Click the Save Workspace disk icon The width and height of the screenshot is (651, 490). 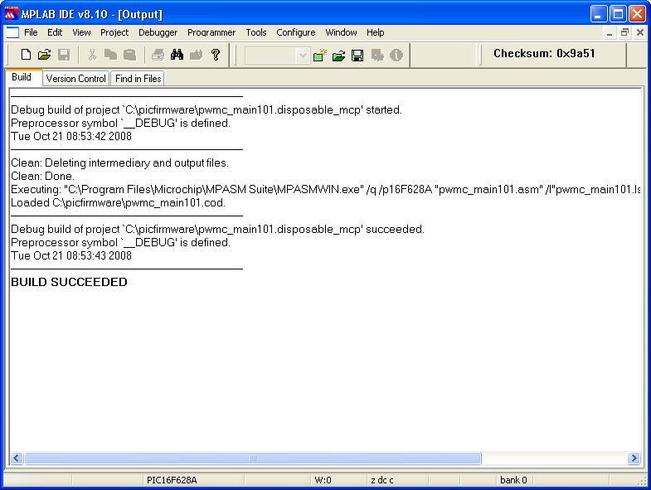(357, 56)
